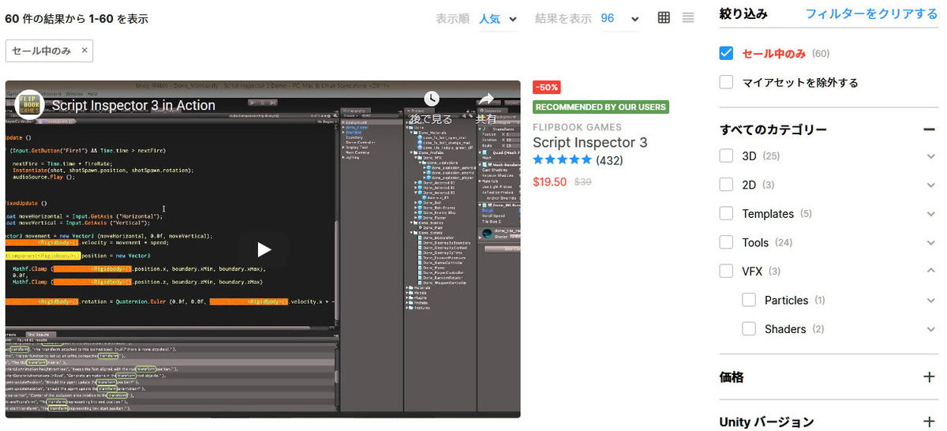The image size is (947, 431).
Task: Click フィルターをクリアする link
Action: click(x=871, y=14)
